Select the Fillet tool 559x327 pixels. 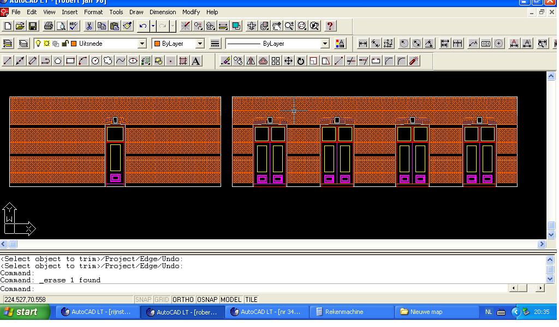point(401,61)
